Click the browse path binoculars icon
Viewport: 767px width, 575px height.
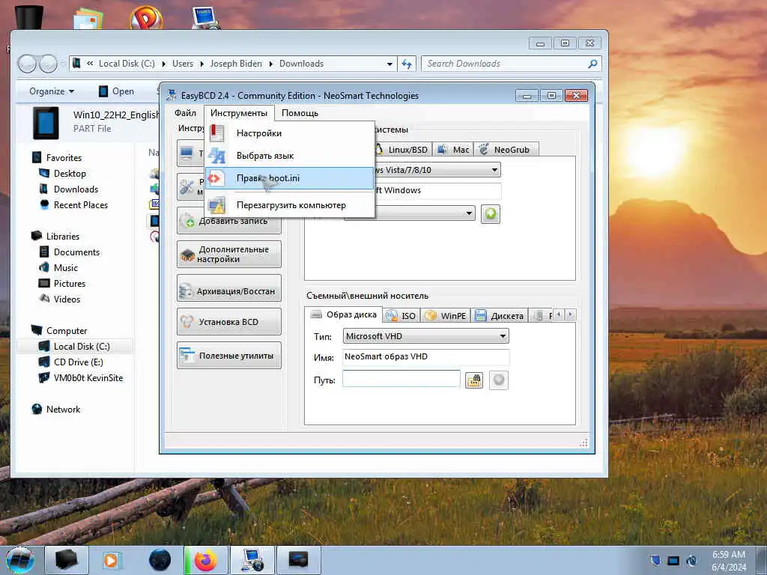coord(474,380)
